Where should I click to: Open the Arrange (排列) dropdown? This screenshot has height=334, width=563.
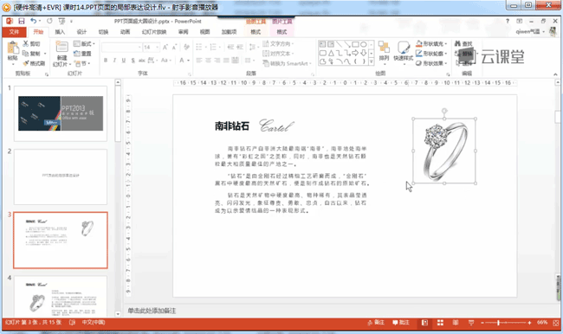point(384,53)
